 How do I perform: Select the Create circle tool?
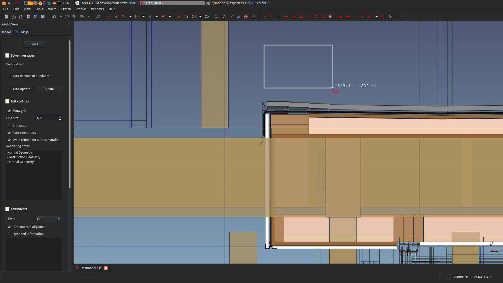[x=137, y=17]
